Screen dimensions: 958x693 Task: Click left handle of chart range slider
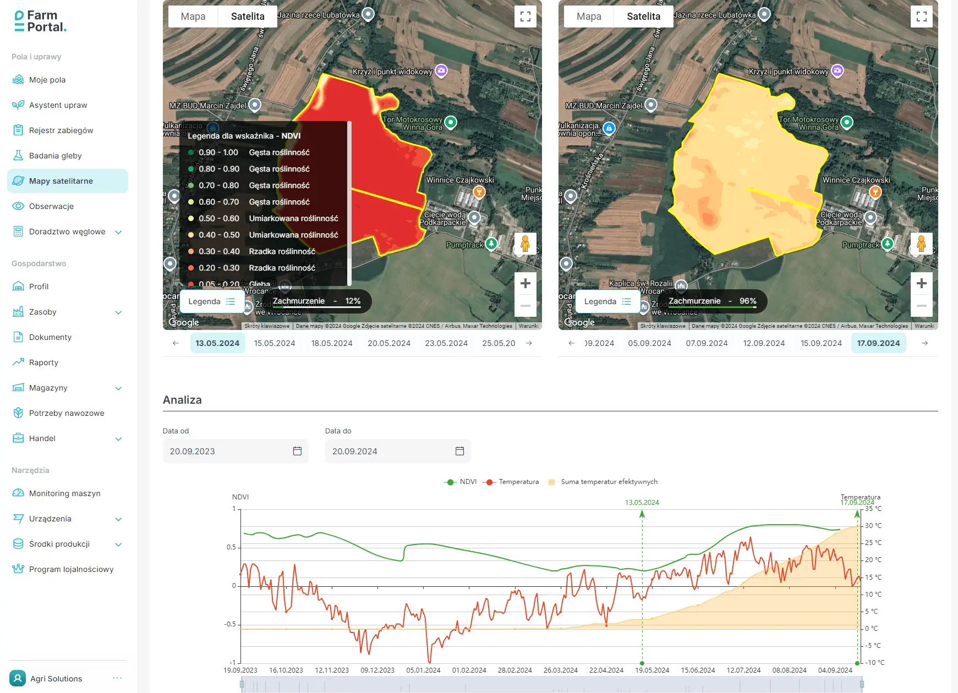click(242, 684)
